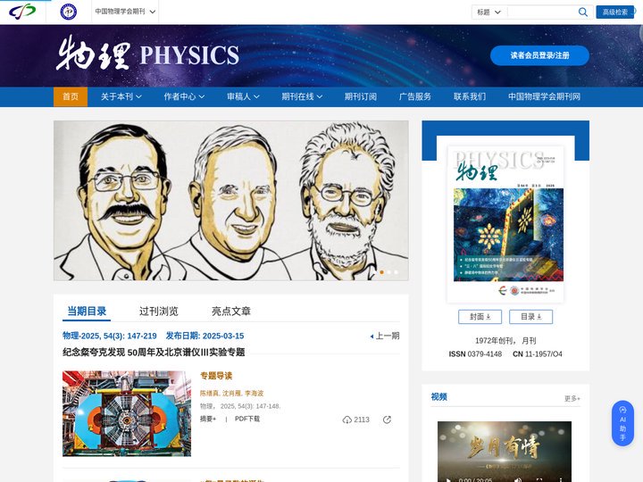Click the ISSN 0379-4148 text

coord(475,354)
